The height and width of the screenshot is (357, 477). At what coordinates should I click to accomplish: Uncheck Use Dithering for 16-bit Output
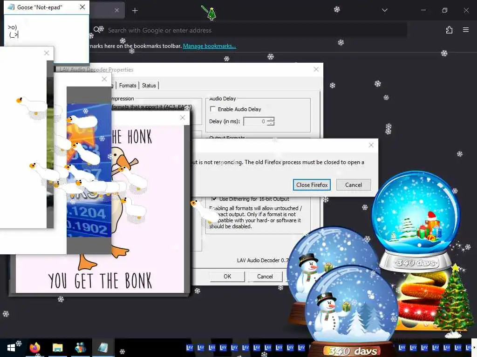tap(214, 199)
